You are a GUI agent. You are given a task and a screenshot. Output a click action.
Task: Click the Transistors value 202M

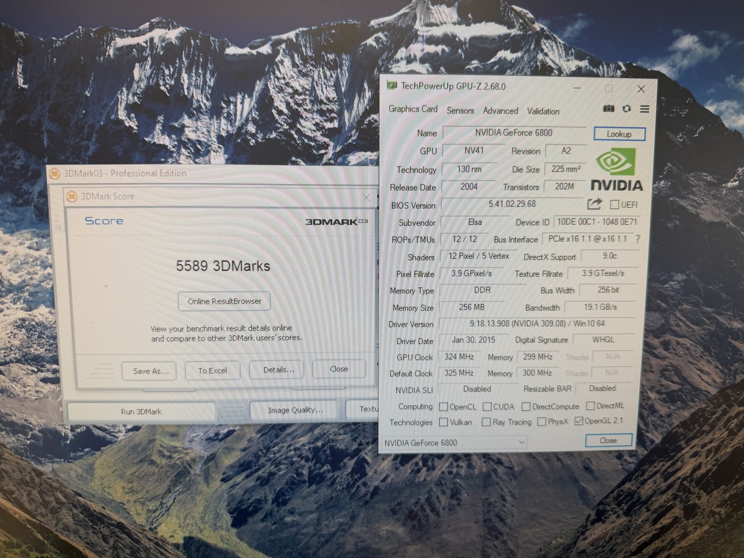coord(564,186)
